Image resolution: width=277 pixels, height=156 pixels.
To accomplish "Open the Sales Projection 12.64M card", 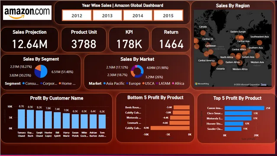I will pyautogui.click(x=29, y=39).
